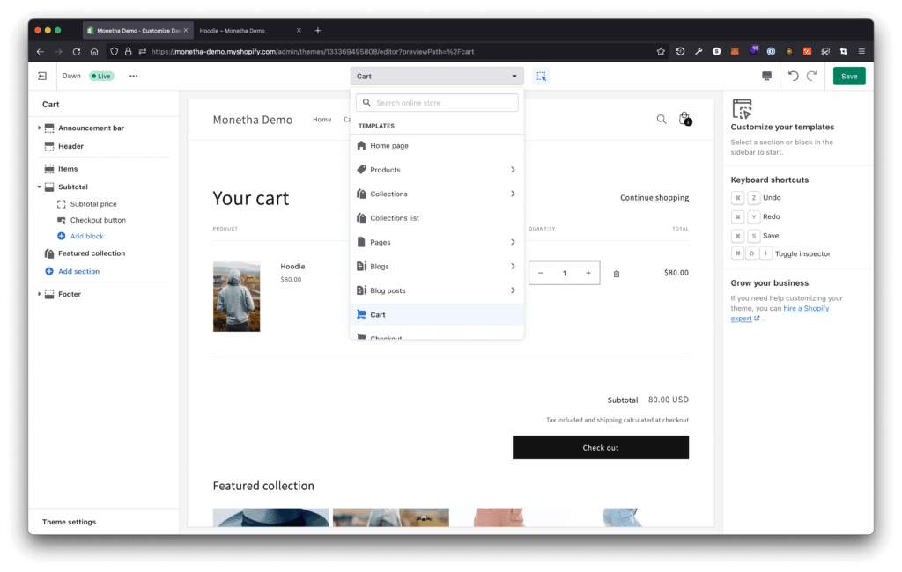Switch to desktop preview monitor icon
The width and height of the screenshot is (902, 572).
pyautogui.click(x=767, y=76)
